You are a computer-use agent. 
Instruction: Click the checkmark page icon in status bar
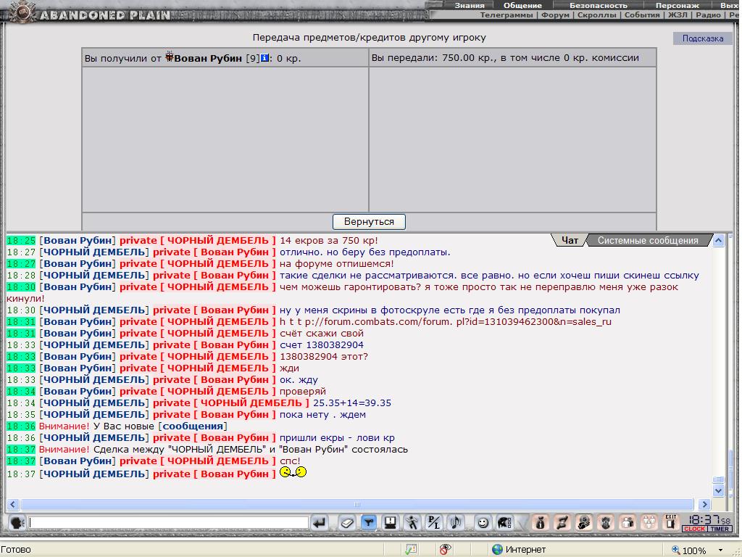coord(411,550)
